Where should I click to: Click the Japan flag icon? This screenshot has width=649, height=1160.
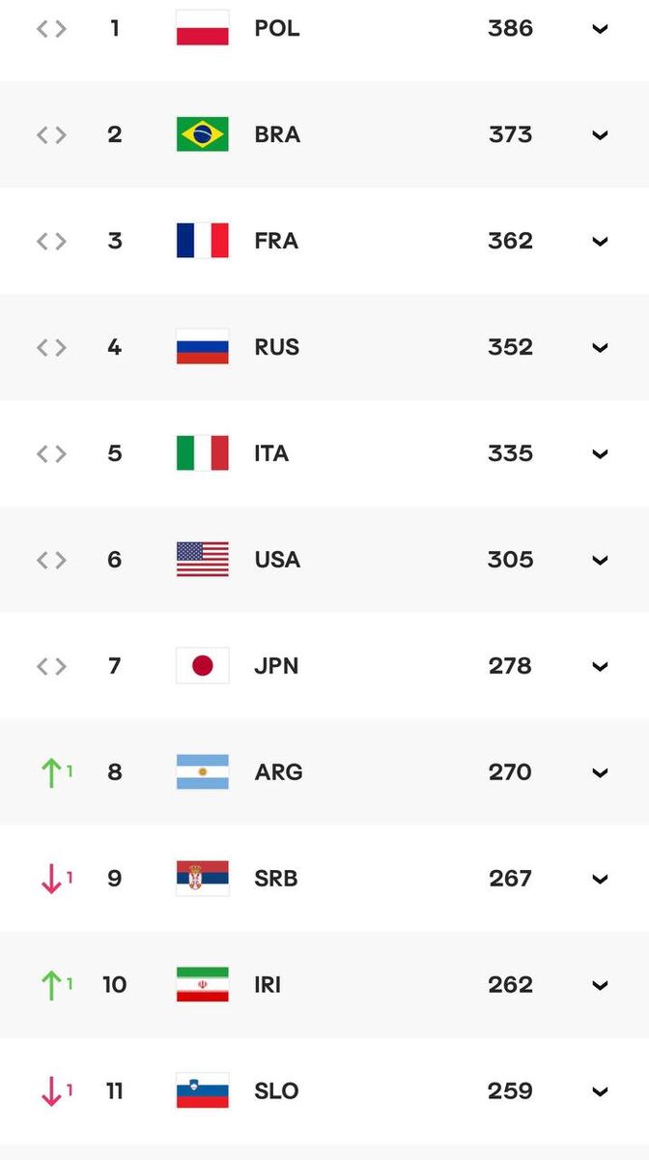pyautogui.click(x=203, y=666)
